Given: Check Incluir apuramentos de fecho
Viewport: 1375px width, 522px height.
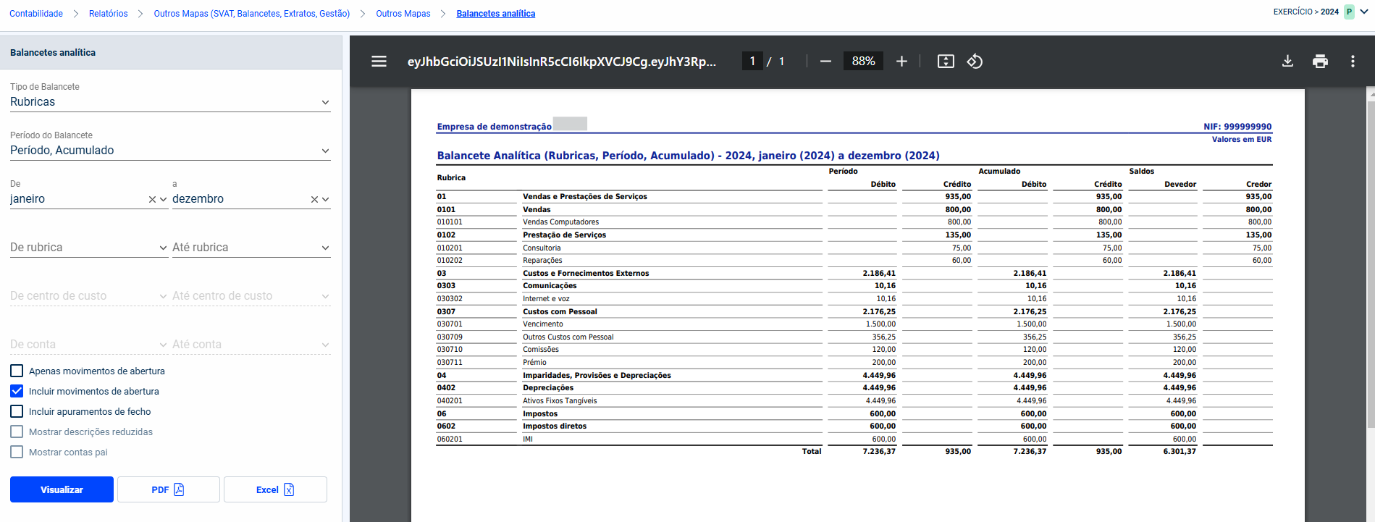Looking at the screenshot, I should [17, 411].
